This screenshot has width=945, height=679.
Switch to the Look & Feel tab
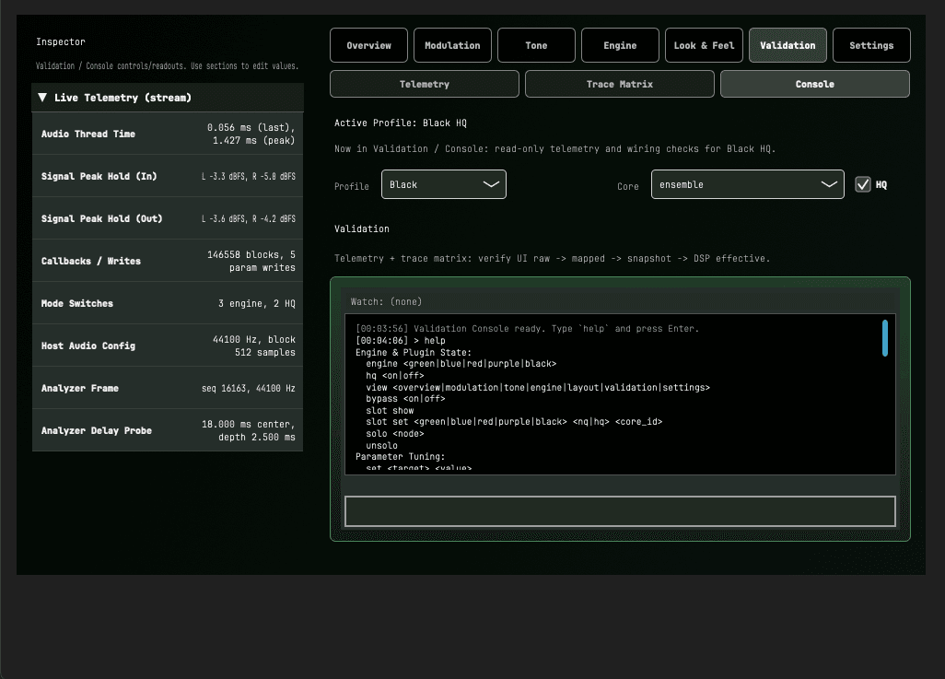coord(704,44)
